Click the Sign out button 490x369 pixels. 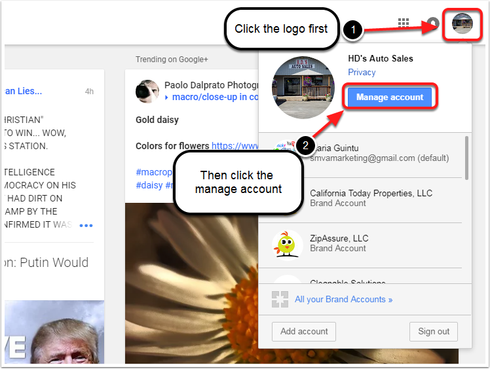click(x=434, y=332)
